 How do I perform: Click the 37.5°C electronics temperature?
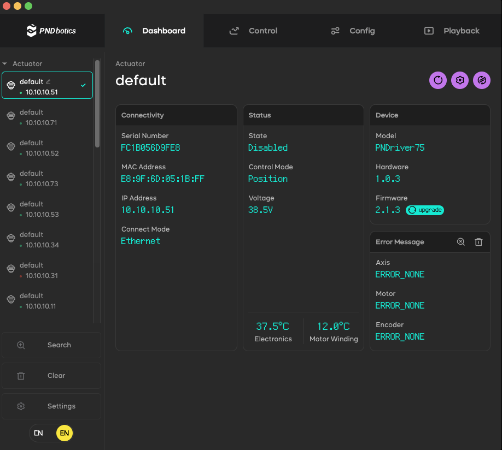coord(273,326)
